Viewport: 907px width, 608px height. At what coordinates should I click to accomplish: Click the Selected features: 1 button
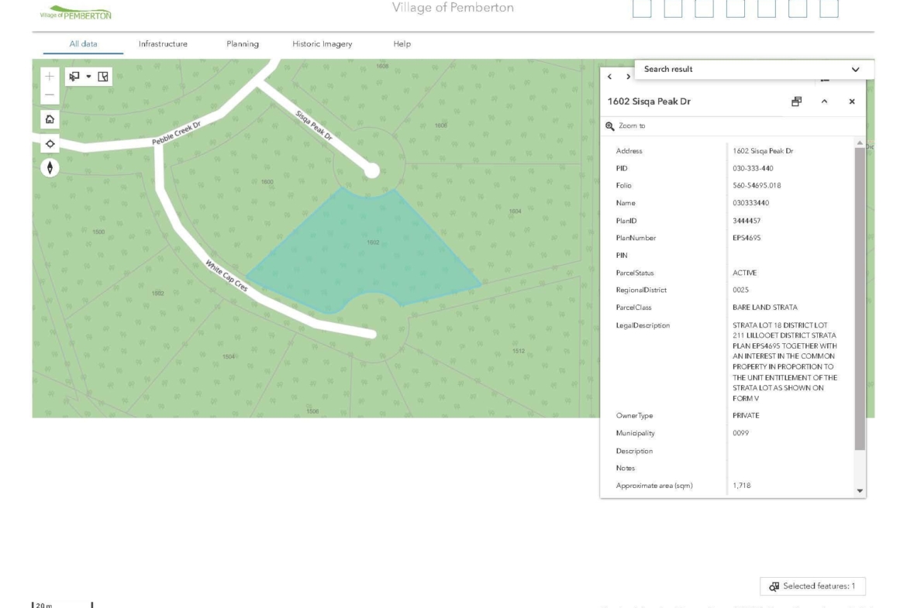(812, 586)
